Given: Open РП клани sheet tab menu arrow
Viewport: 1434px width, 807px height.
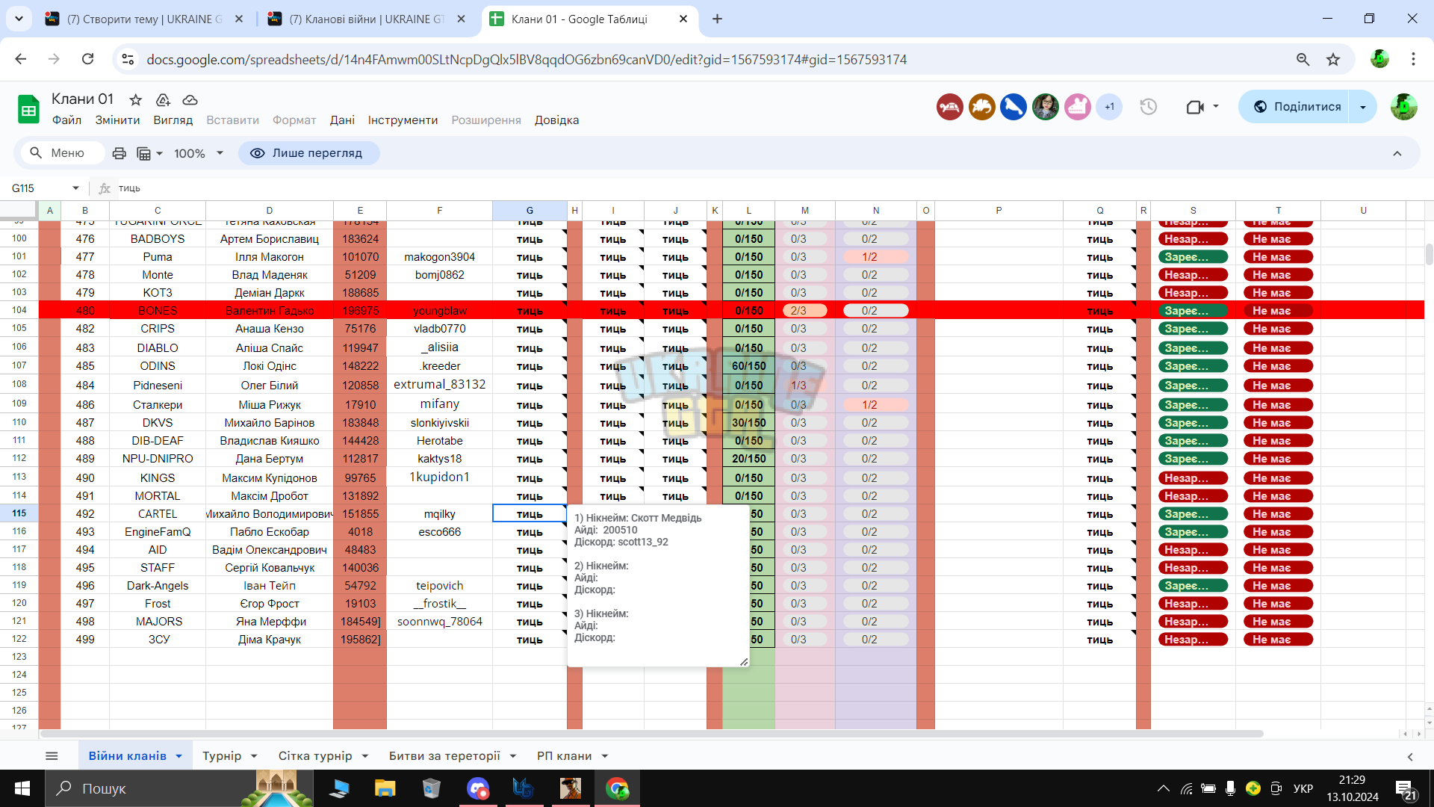Looking at the screenshot, I should coord(605,756).
